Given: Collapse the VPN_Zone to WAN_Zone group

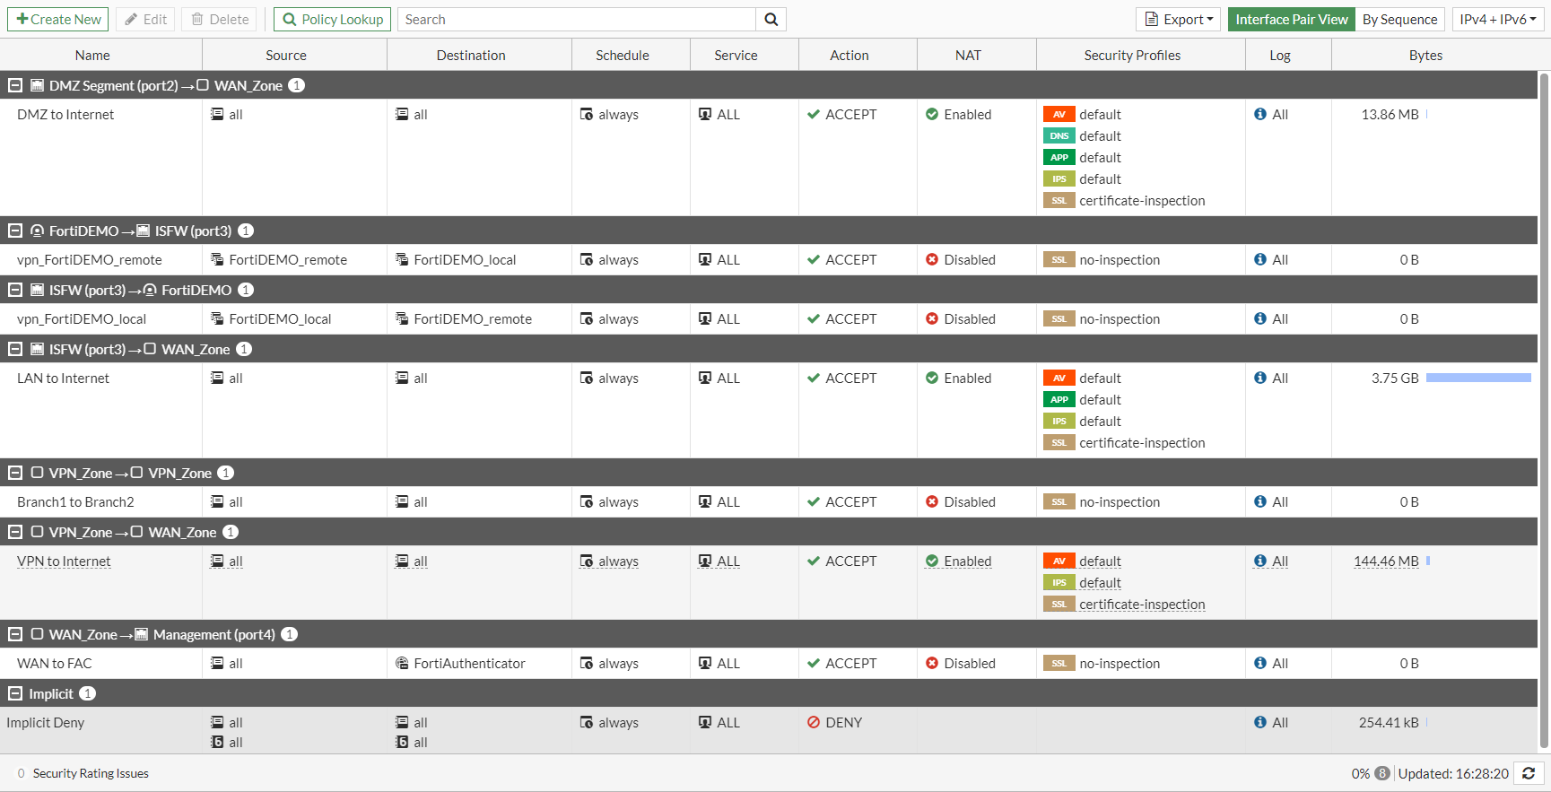Looking at the screenshot, I should [15, 532].
